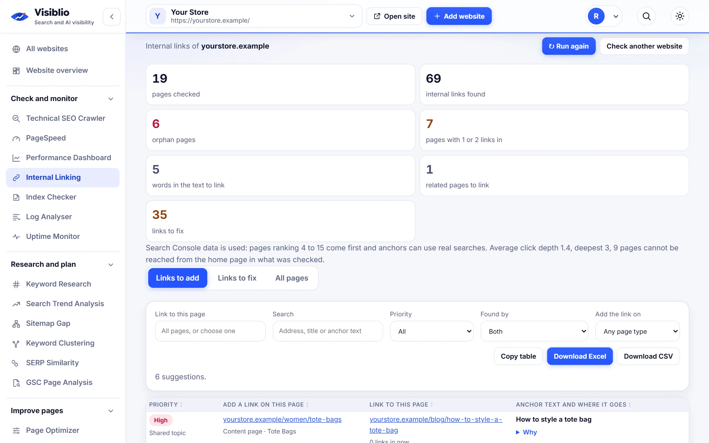Open Website overview in the sidebar
Image resolution: width=709 pixels, height=443 pixels.
[63, 71]
